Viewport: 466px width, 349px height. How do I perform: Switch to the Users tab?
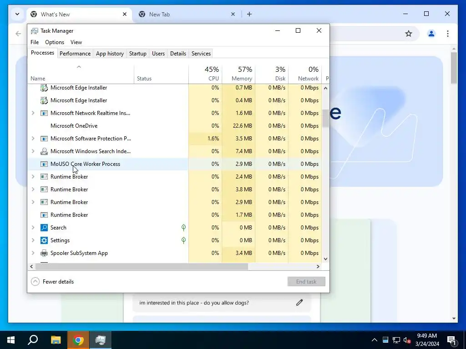tap(158, 54)
